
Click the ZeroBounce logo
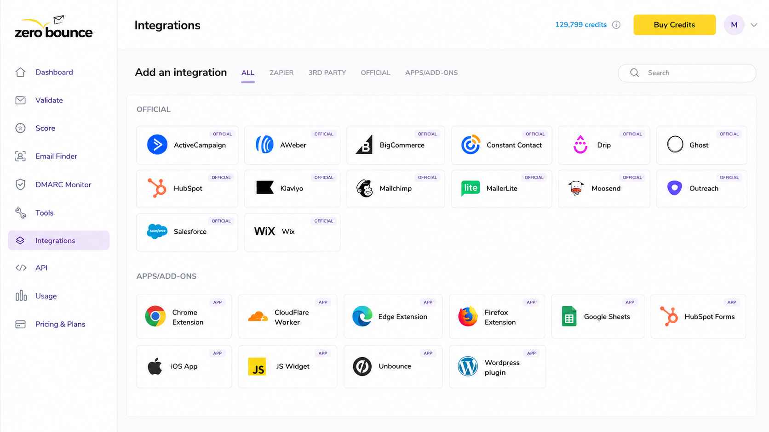[x=53, y=27]
